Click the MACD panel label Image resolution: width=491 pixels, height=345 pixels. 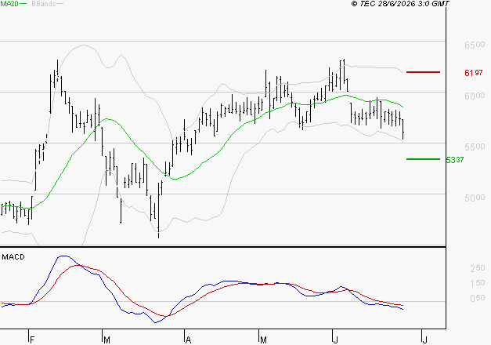13,257
